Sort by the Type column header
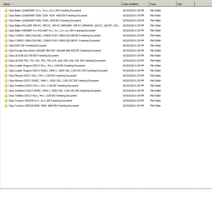This screenshot has width=212, height=199. point(163,4)
